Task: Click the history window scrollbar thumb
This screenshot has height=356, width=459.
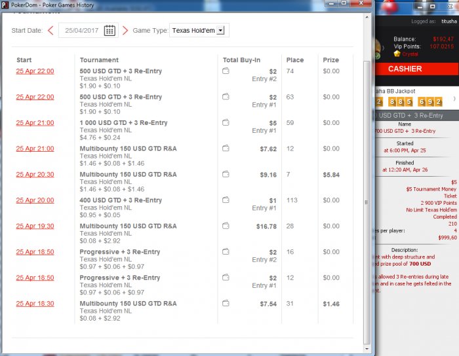Action: coord(367,202)
